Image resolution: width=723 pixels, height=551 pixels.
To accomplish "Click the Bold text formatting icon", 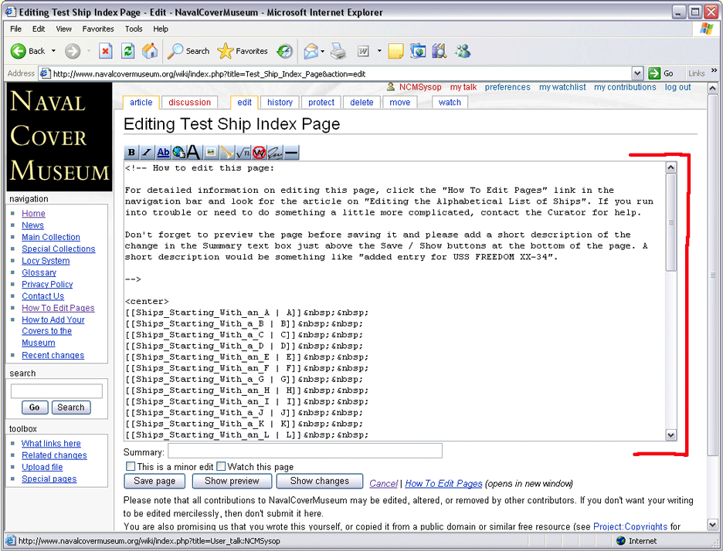I will 131,153.
